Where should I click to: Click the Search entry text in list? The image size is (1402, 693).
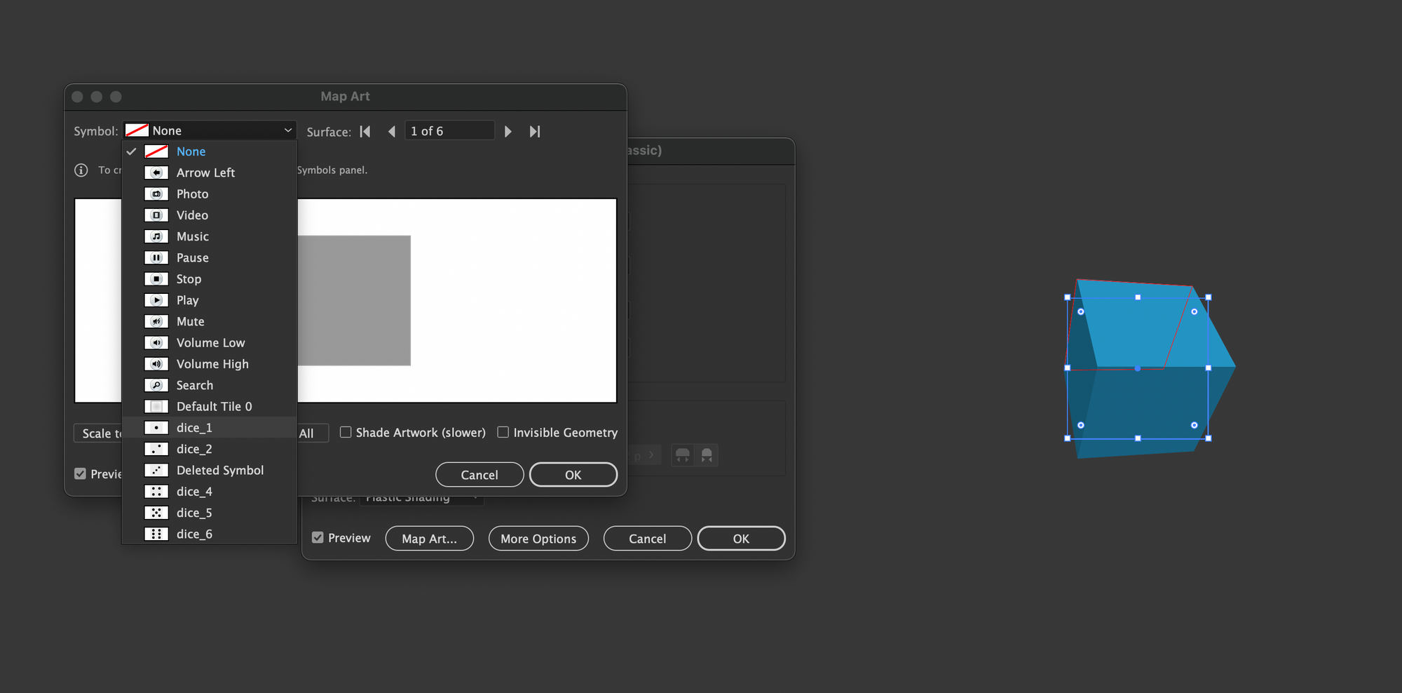click(195, 385)
